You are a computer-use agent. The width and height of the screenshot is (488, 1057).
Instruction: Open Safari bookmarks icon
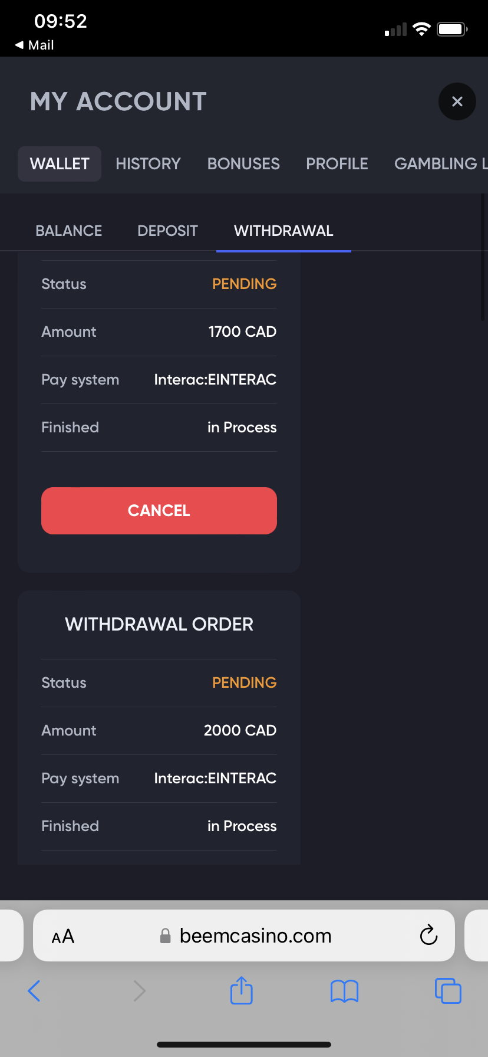click(344, 991)
